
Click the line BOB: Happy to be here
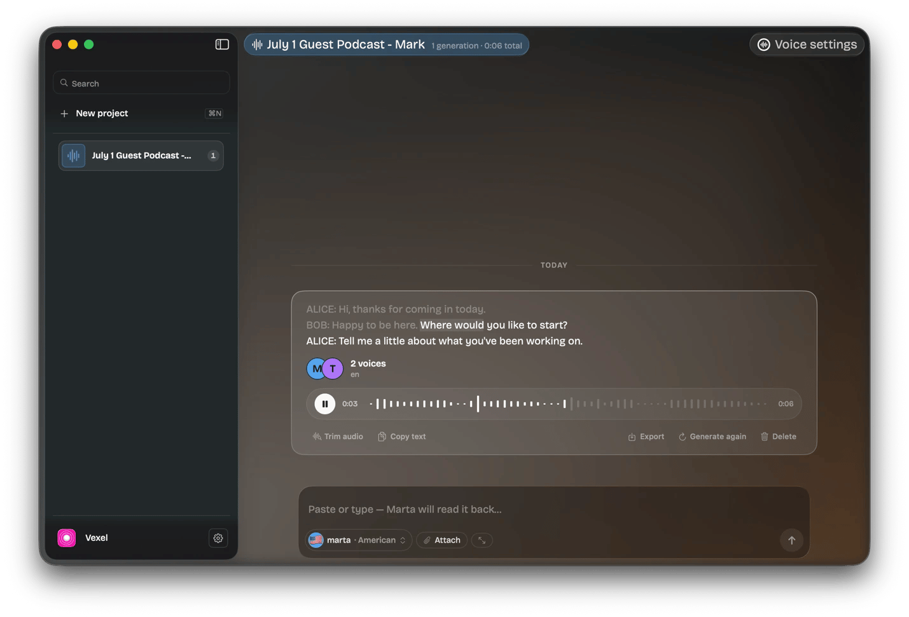pyautogui.click(x=436, y=325)
